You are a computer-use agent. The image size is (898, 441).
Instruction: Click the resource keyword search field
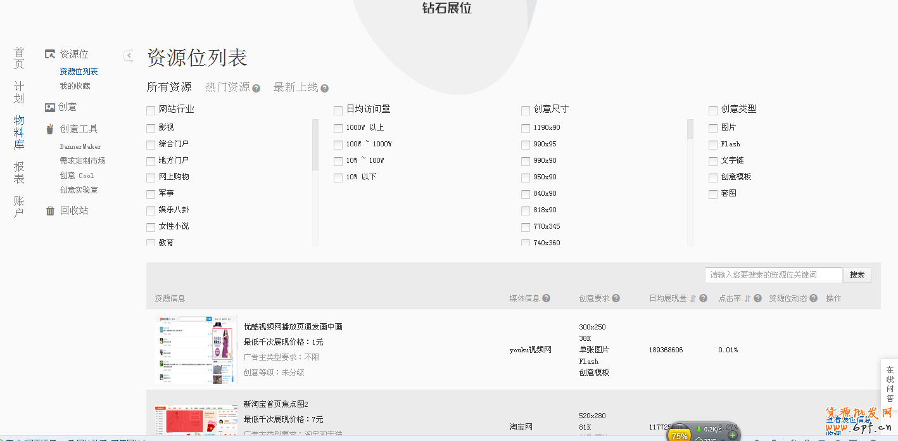coord(773,275)
